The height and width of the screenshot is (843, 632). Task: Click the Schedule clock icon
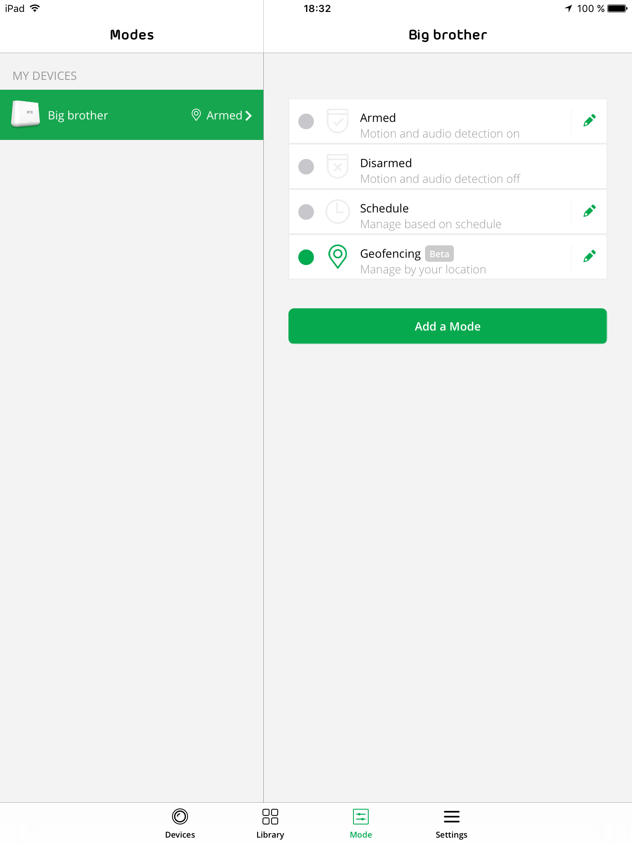(x=338, y=212)
